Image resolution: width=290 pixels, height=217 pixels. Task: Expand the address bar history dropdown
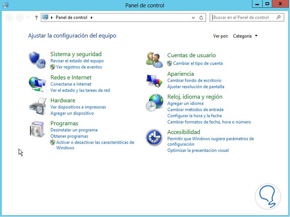[x=193, y=18]
